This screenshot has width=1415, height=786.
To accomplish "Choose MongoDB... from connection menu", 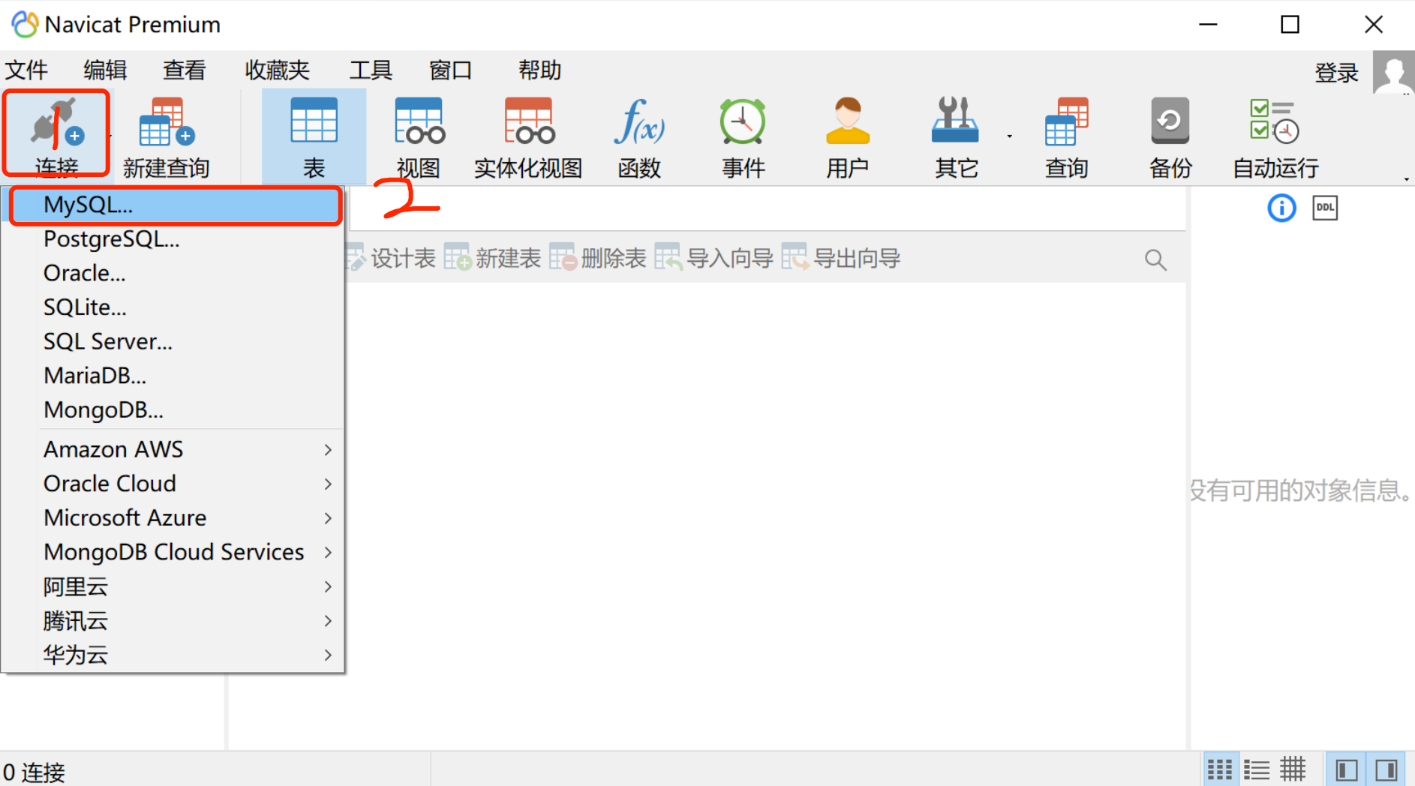I will tap(173, 410).
